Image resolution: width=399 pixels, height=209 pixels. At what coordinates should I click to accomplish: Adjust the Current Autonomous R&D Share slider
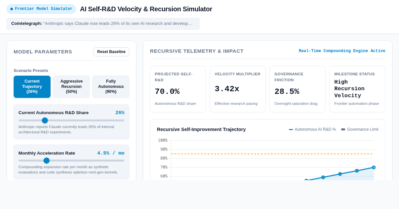(71, 120)
